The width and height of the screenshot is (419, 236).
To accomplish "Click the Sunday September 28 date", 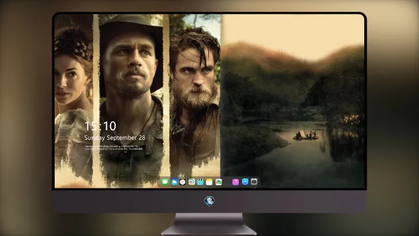I will tap(115, 138).
